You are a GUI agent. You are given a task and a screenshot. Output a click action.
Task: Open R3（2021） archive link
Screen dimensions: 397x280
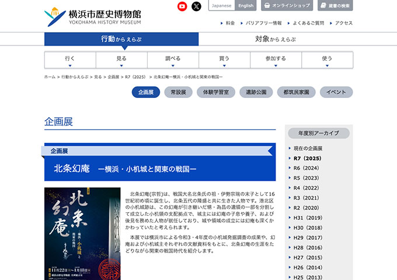tap(306, 198)
